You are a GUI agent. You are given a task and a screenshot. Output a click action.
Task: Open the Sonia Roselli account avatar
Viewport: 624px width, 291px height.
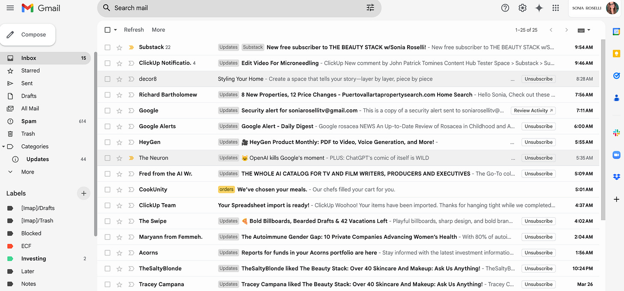(x=612, y=8)
